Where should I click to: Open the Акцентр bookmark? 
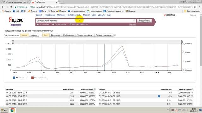pos(33,11)
